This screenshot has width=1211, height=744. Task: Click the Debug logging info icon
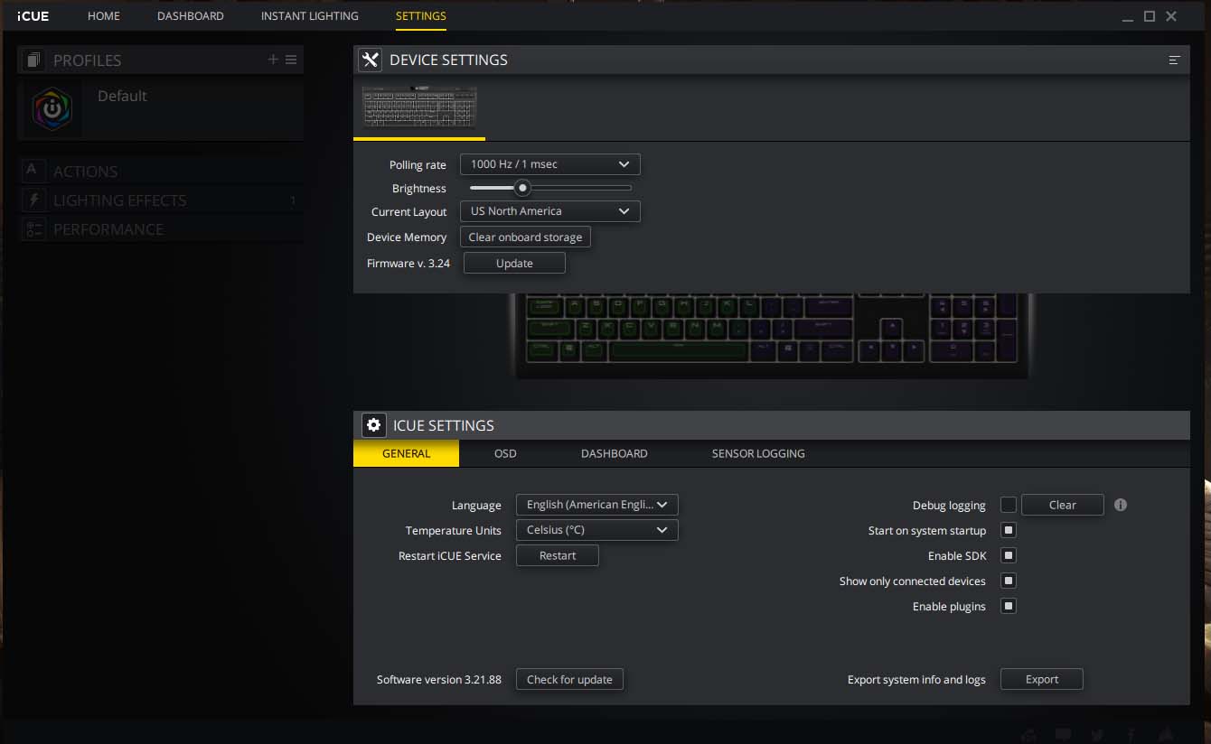1121,505
